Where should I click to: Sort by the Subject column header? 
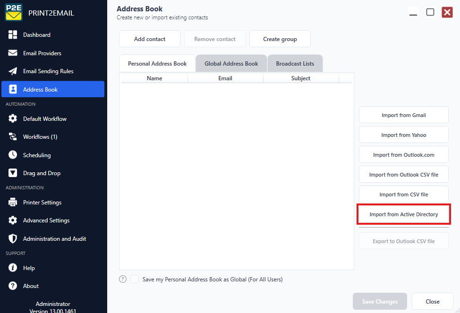[301, 78]
